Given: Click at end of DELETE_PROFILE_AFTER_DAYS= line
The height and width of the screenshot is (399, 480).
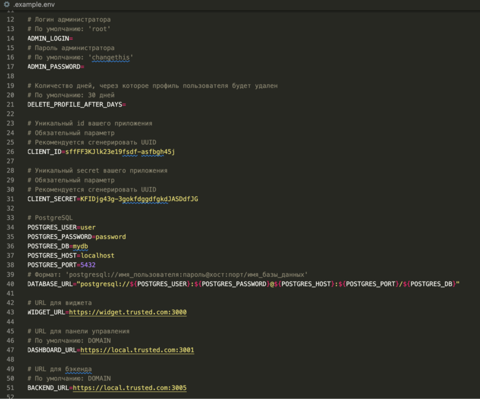Looking at the screenshot, I should point(127,104).
